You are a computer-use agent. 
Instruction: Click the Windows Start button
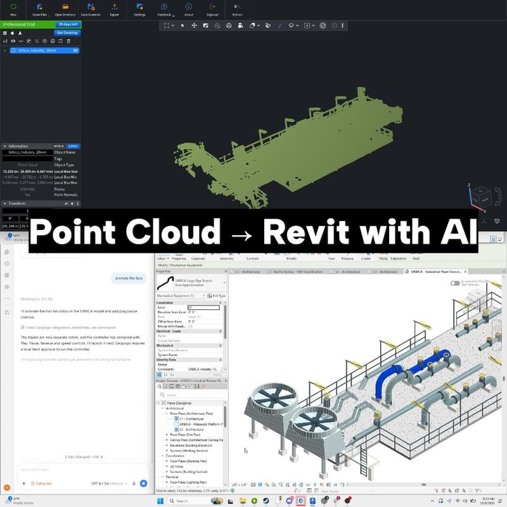pos(160,501)
